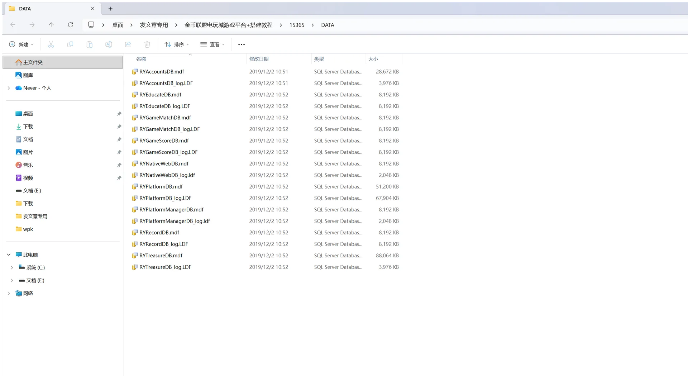Click 发文章专用 in the address breadcrumb
688x376 pixels.
pos(154,25)
